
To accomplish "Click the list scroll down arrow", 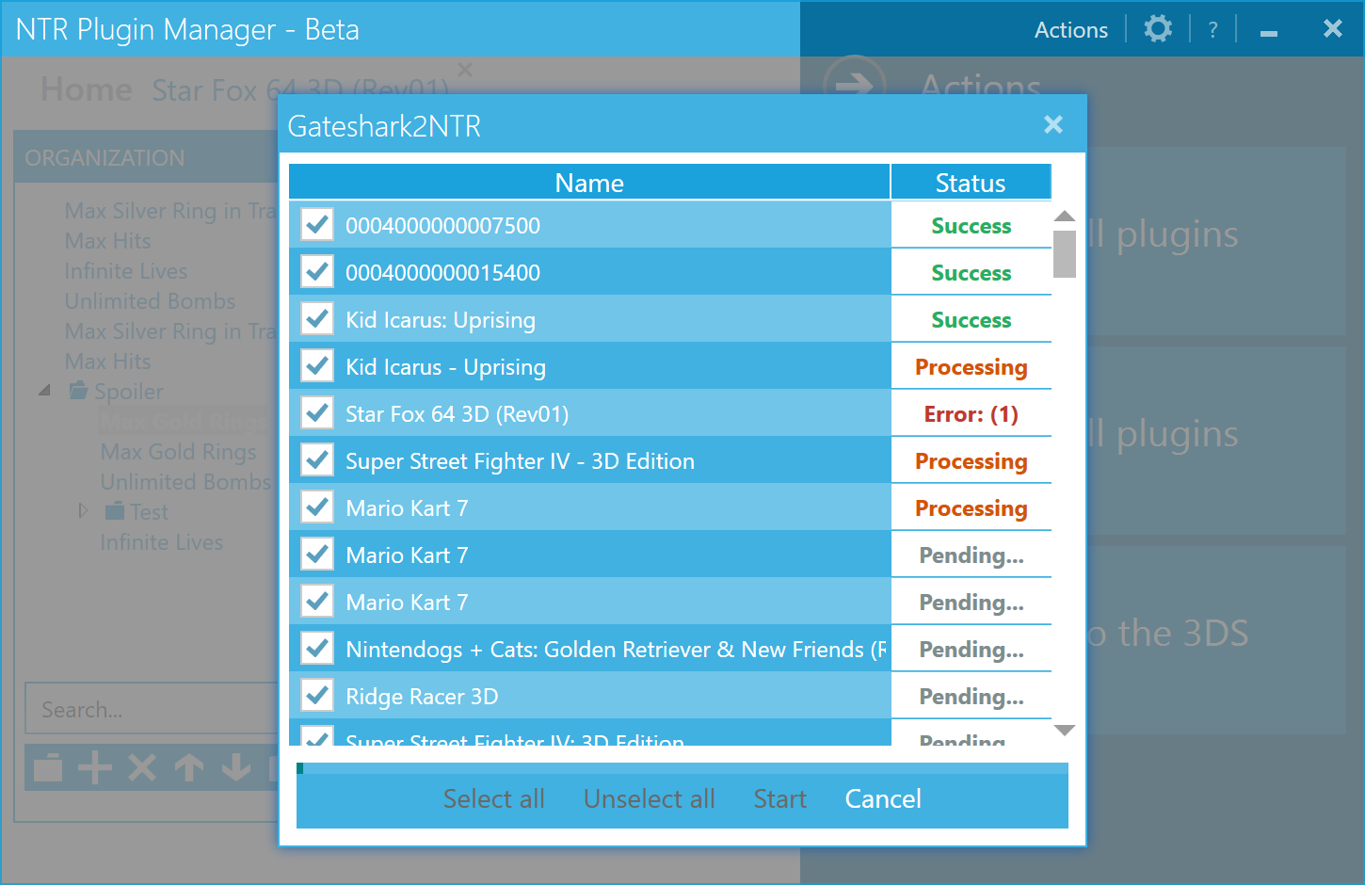I will click(x=1065, y=731).
